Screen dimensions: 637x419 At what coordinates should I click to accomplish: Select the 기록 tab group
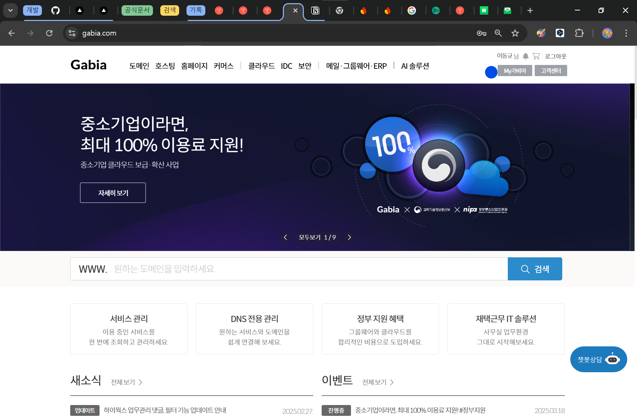(196, 10)
